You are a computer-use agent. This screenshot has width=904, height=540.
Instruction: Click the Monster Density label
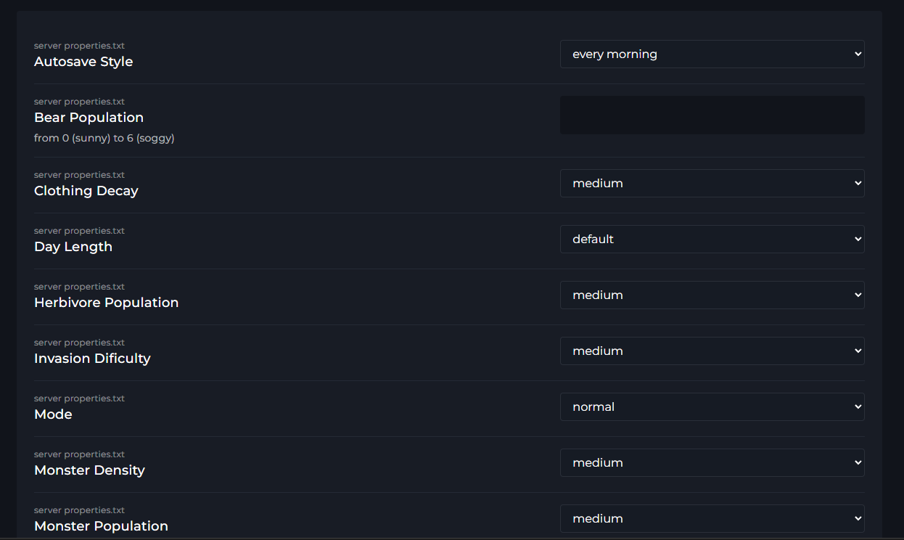click(89, 470)
